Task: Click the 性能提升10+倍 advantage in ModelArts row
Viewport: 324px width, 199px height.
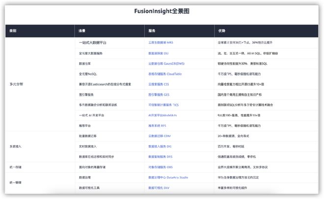Action: tap(239, 115)
